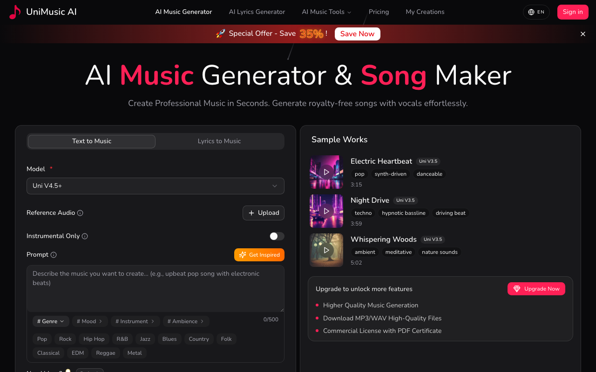Click the hypnotic bassline tag
Viewport: 596px width, 372px height.
point(404,213)
